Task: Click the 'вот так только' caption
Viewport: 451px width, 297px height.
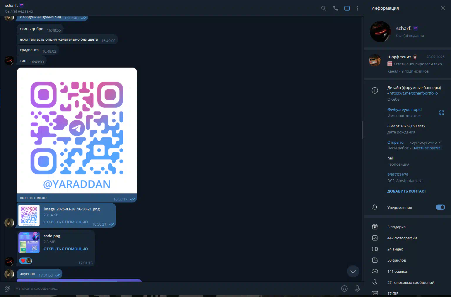Action: point(33,198)
